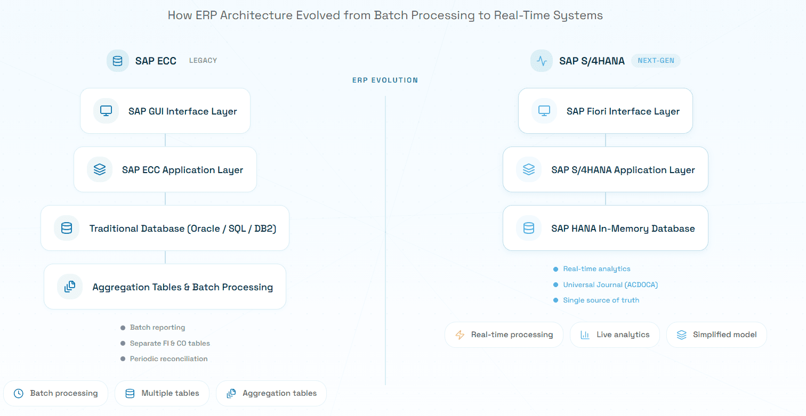Click the Simplified model chip
The width and height of the screenshot is (806, 416).
(716, 335)
